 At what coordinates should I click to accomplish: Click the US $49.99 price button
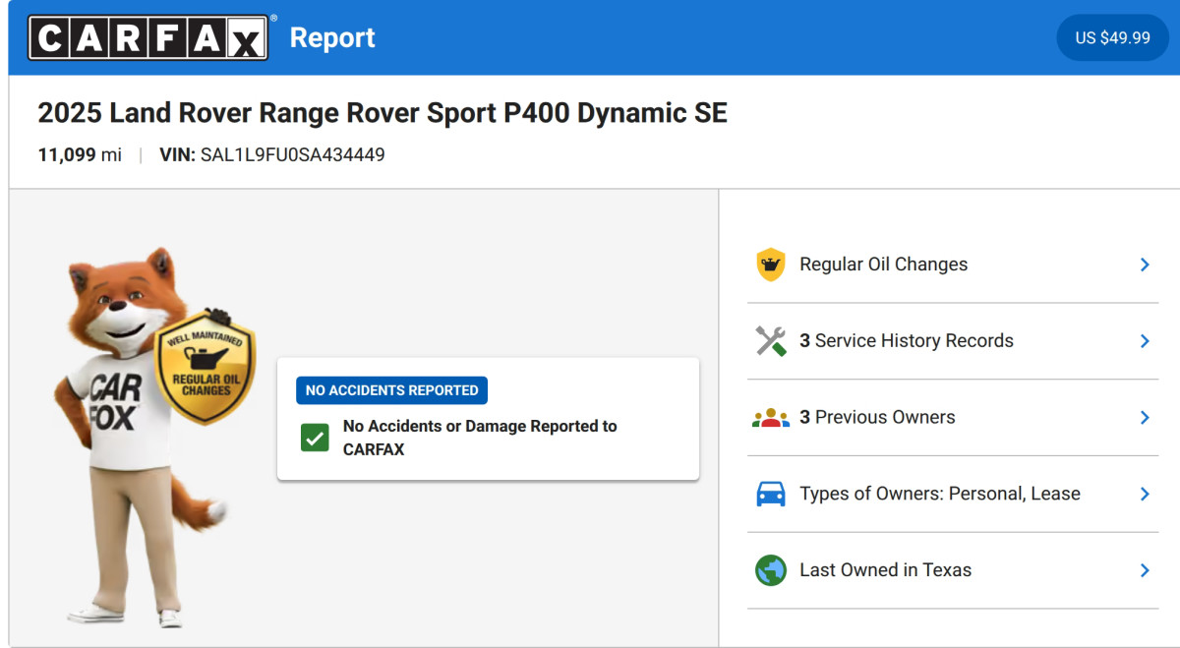(1112, 37)
